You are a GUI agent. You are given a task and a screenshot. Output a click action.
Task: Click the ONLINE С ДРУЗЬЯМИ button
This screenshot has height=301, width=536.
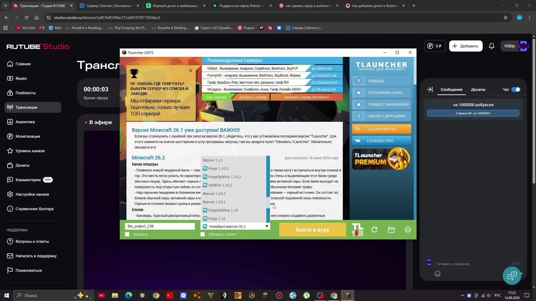coord(381,116)
